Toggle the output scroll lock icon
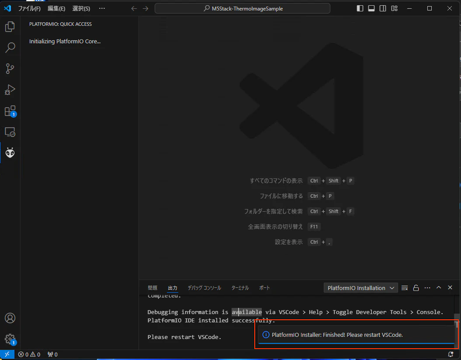 coord(416,288)
